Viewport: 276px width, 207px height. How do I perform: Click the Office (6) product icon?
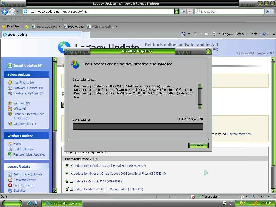click(10, 109)
